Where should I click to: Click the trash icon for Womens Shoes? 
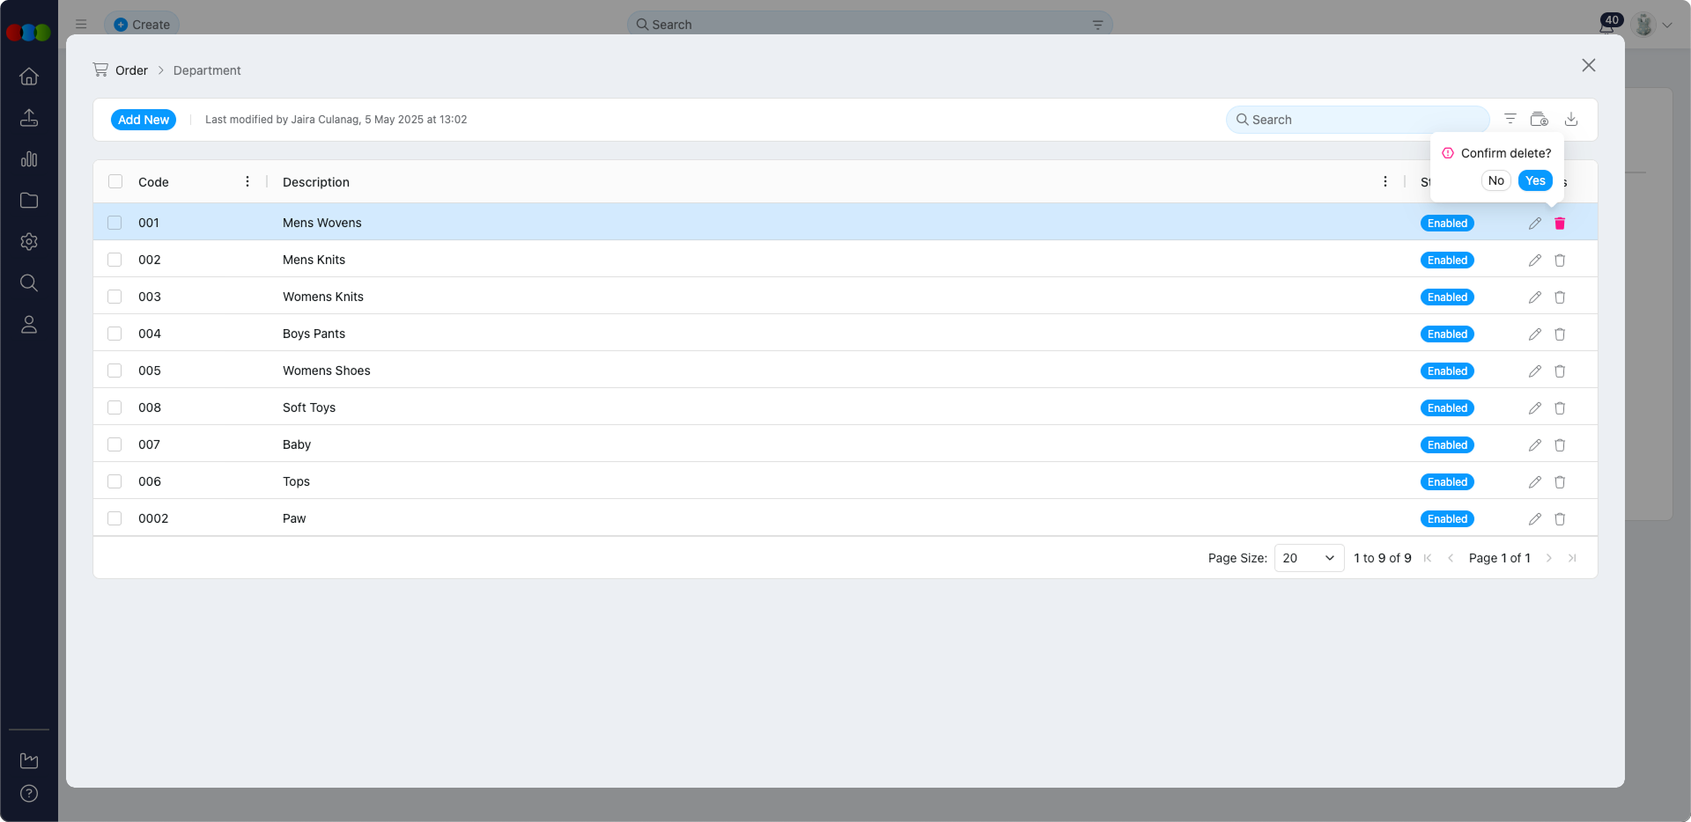(1559, 371)
